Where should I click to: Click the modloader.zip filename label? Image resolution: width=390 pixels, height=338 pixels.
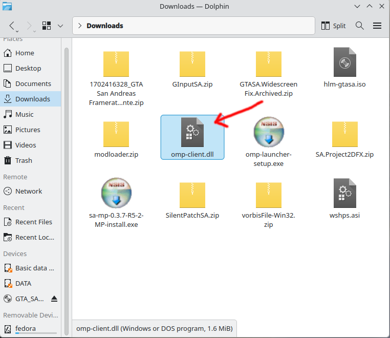116,154
